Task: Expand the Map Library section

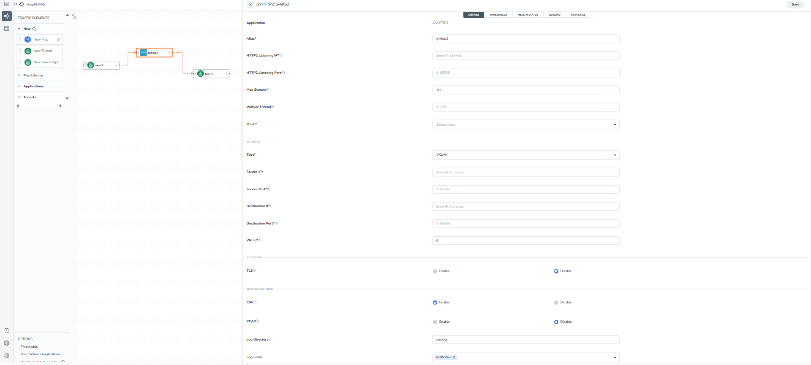Action: click(33, 75)
